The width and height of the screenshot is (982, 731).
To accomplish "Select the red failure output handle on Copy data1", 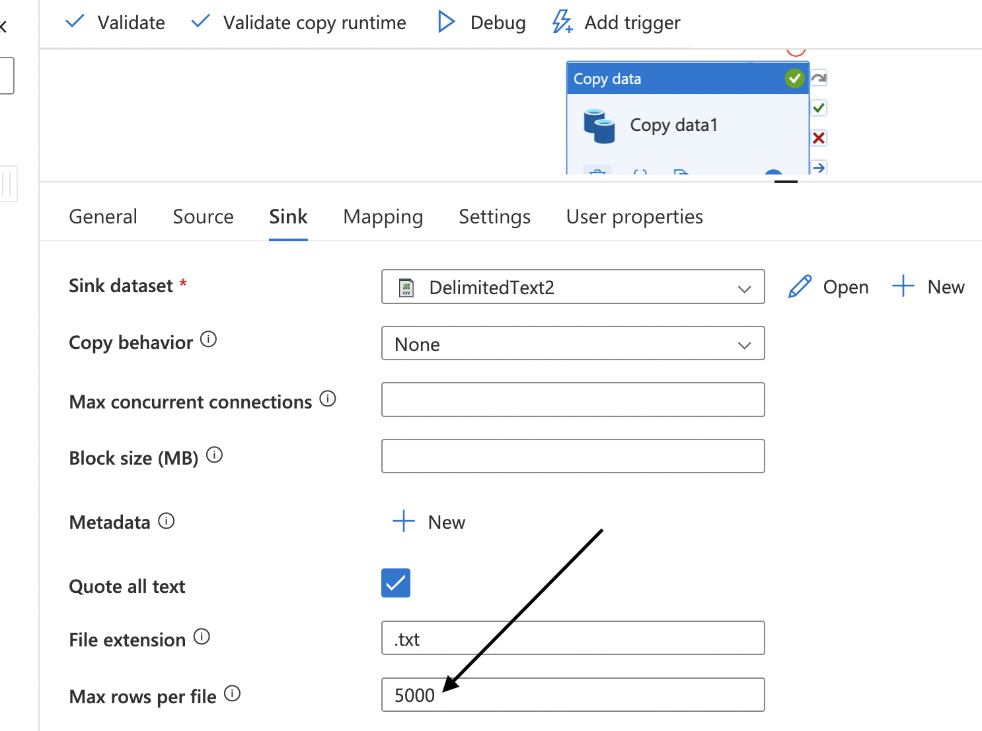I will pos(818,137).
